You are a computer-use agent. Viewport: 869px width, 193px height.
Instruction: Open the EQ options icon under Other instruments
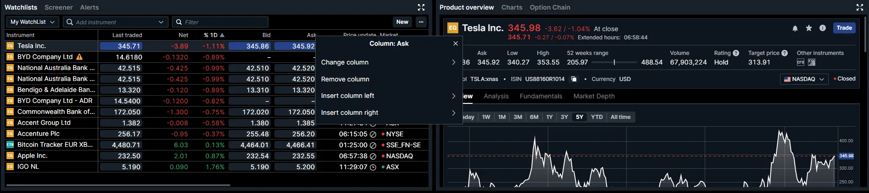(812, 62)
